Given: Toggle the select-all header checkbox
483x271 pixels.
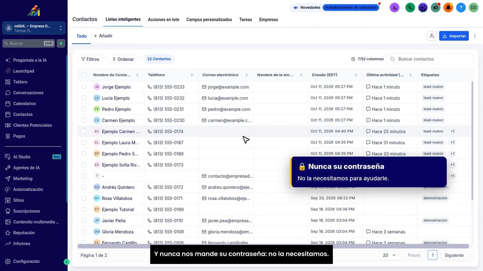Looking at the screenshot, I should coord(84,75).
